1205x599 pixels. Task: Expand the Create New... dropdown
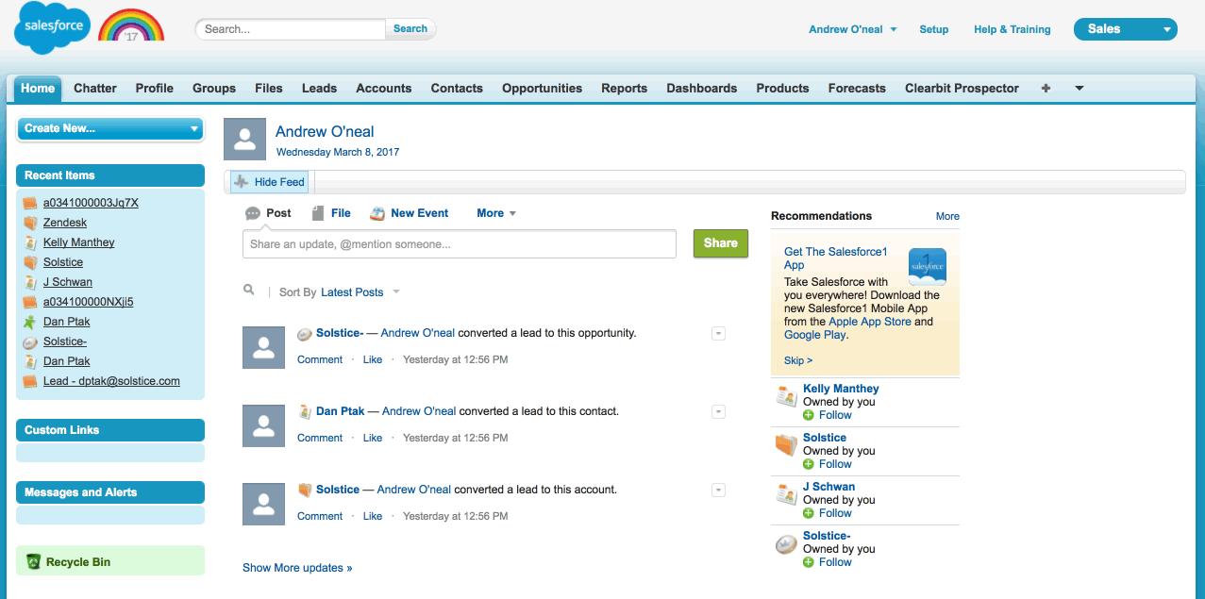109,127
